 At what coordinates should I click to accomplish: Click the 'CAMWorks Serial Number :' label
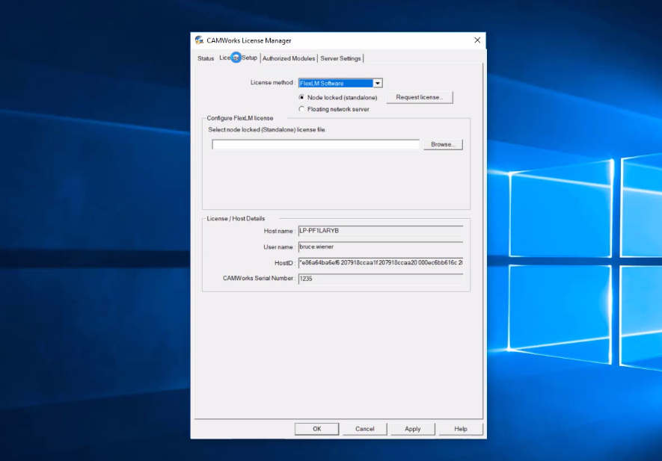pyautogui.click(x=259, y=279)
